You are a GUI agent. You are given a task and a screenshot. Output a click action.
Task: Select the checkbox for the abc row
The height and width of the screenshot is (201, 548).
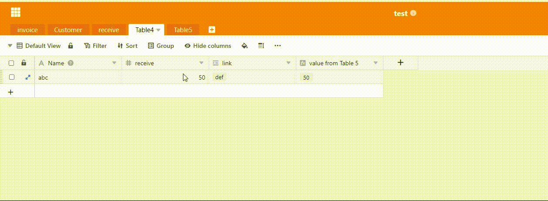pos(12,77)
